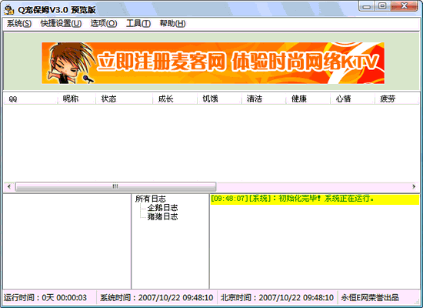
Task: Click the 饥饿 column header
Action: 220,99
